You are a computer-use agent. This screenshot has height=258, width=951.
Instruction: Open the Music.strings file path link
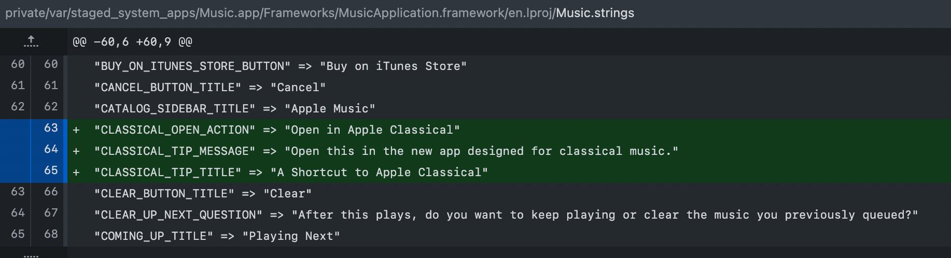coord(595,13)
